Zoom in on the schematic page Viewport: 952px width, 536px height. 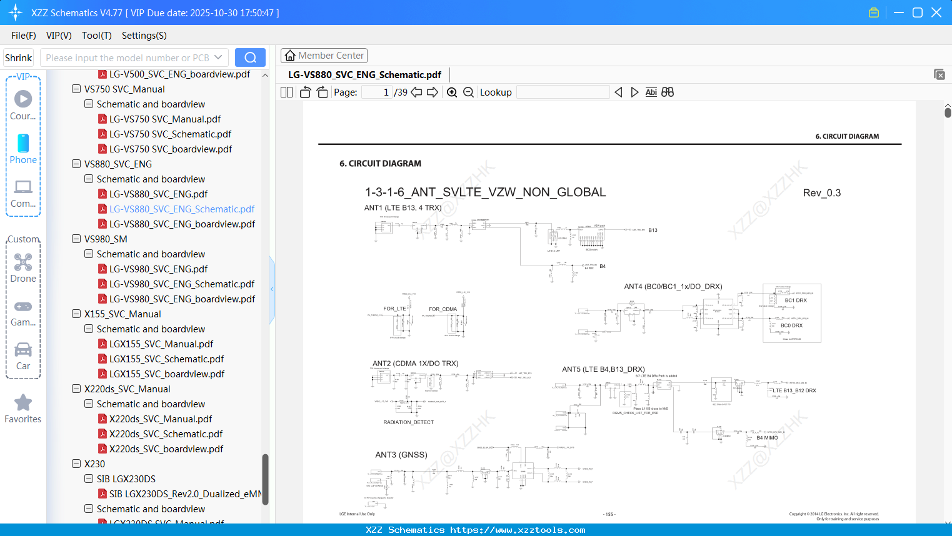click(451, 92)
